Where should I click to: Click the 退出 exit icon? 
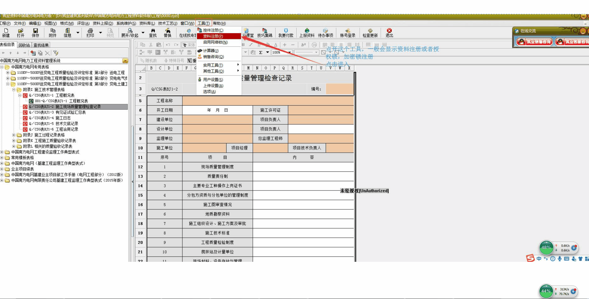tap(389, 33)
